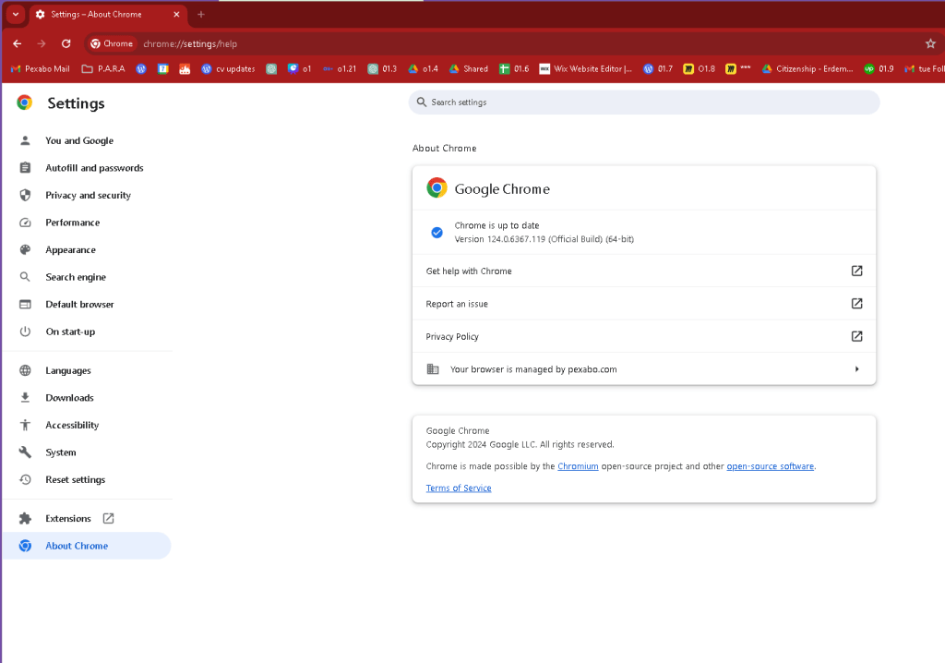Open the o1.21 bookmark

tap(340, 68)
